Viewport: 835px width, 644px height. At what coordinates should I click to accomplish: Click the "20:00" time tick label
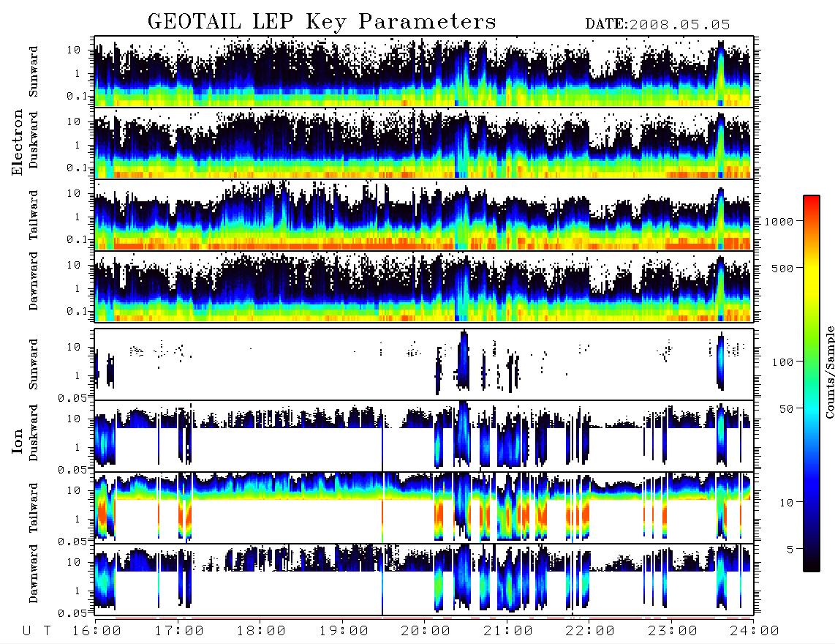(x=426, y=631)
